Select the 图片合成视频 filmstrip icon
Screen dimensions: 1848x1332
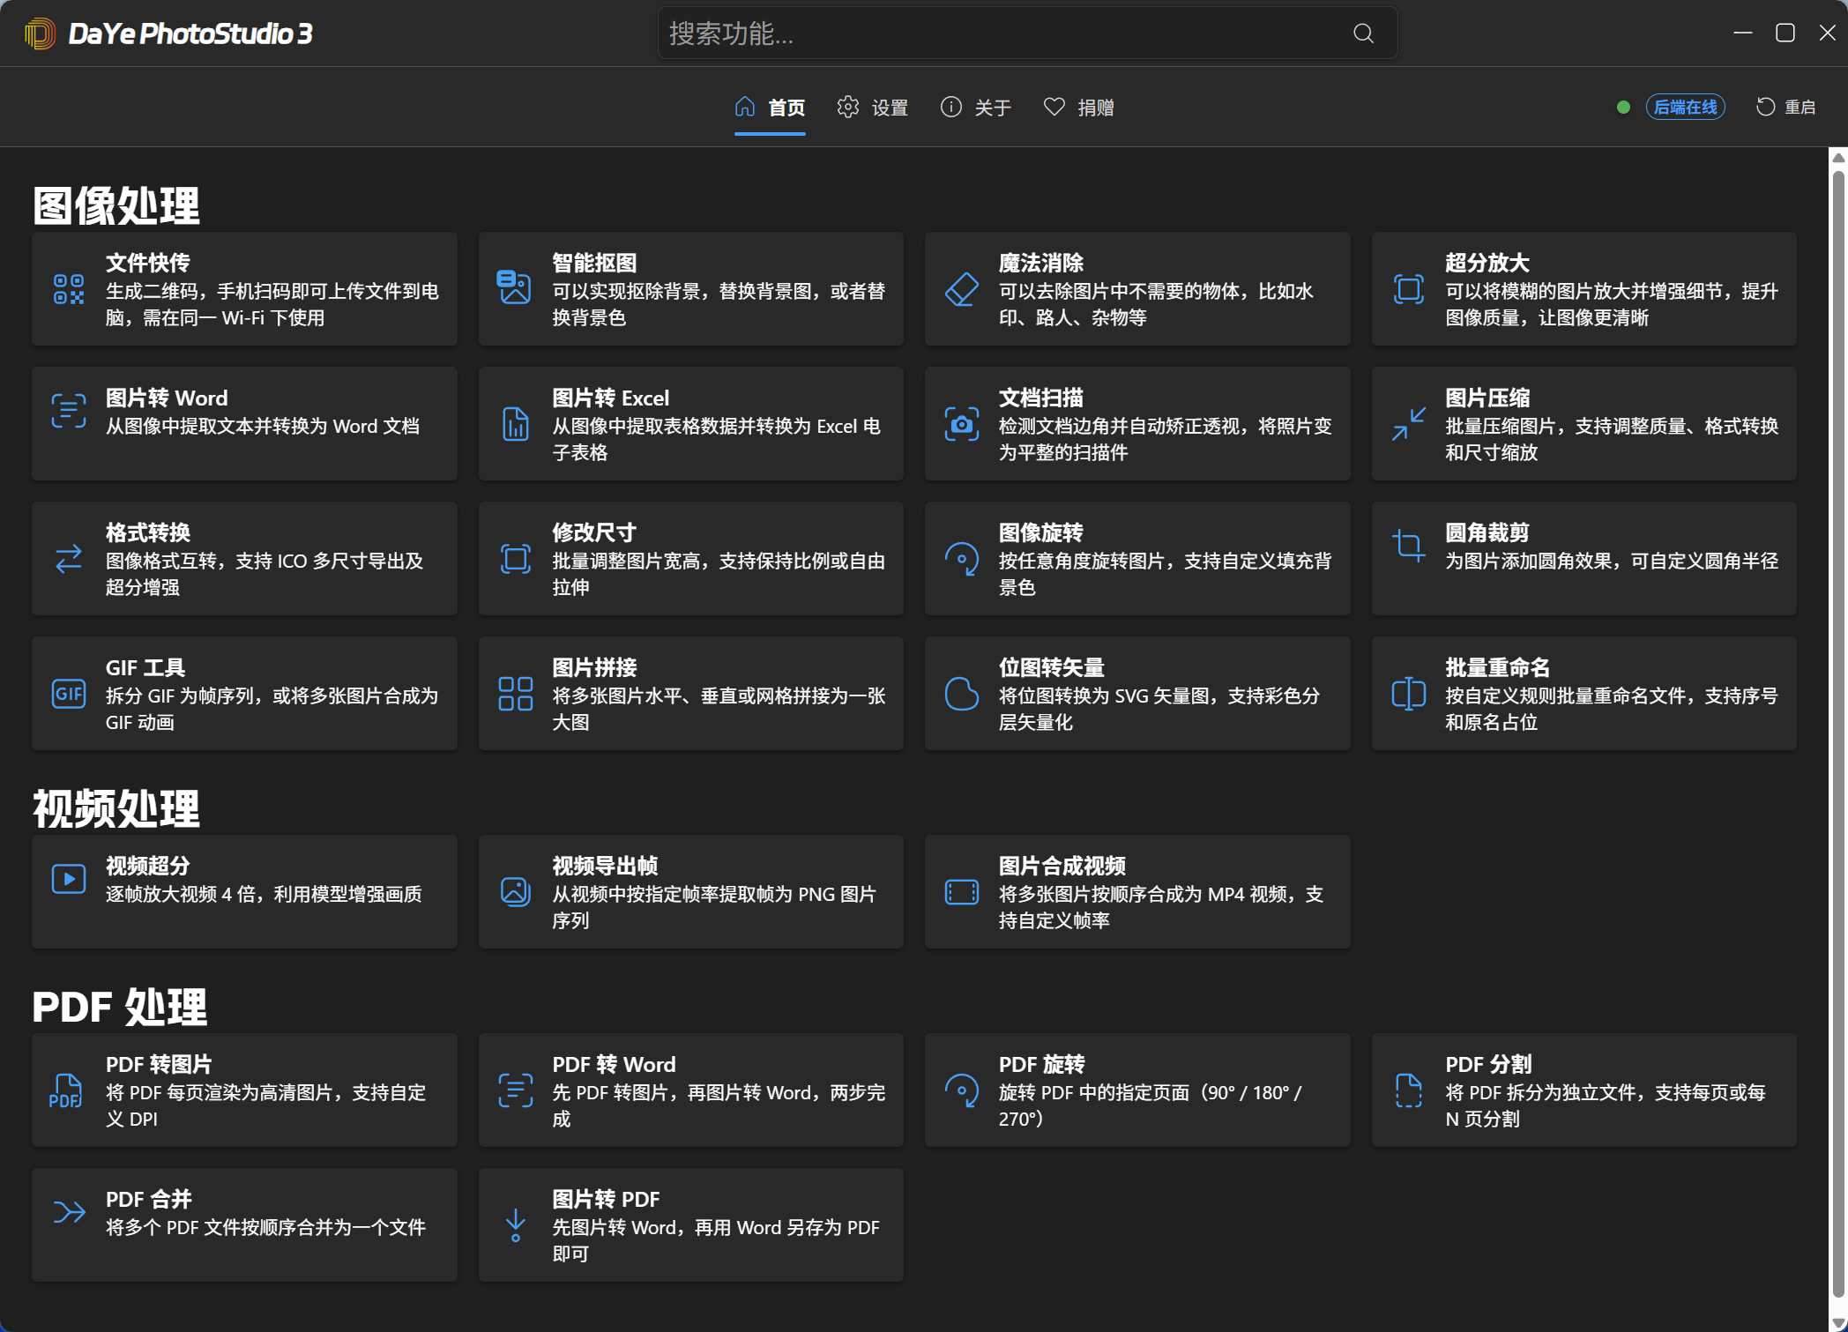click(x=961, y=892)
